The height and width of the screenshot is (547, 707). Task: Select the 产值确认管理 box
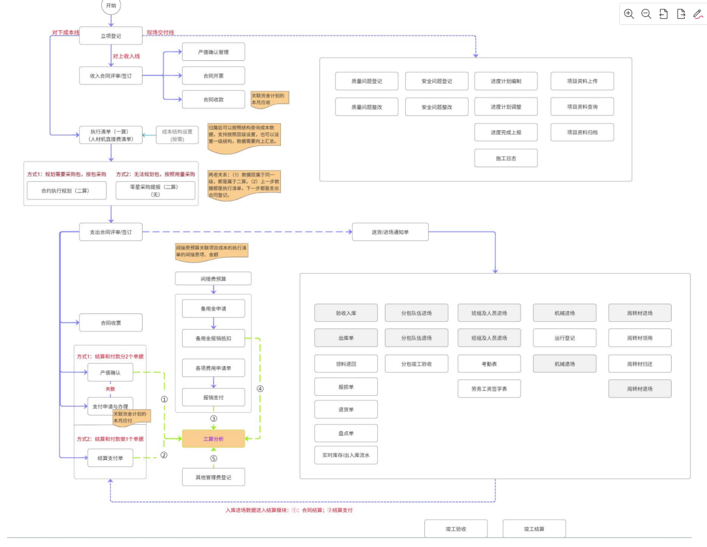pos(213,52)
